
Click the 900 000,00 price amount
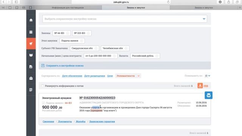(52, 107)
